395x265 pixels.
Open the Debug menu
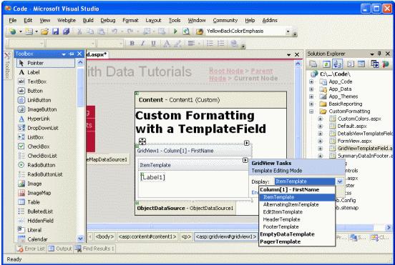coord(108,21)
